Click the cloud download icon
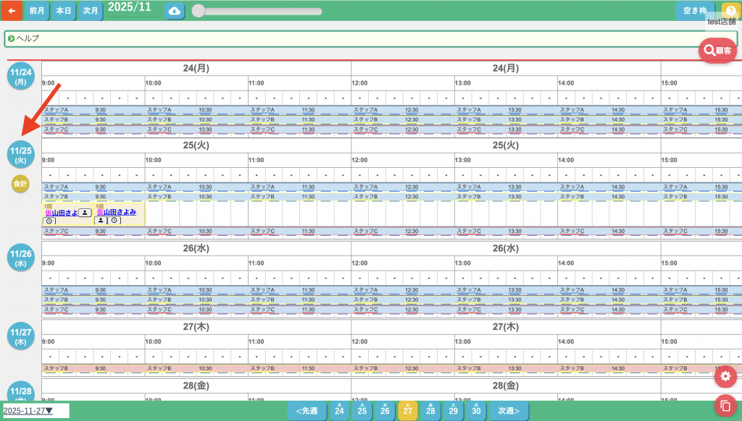This screenshot has width=742, height=421. click(x=174, y=11)
